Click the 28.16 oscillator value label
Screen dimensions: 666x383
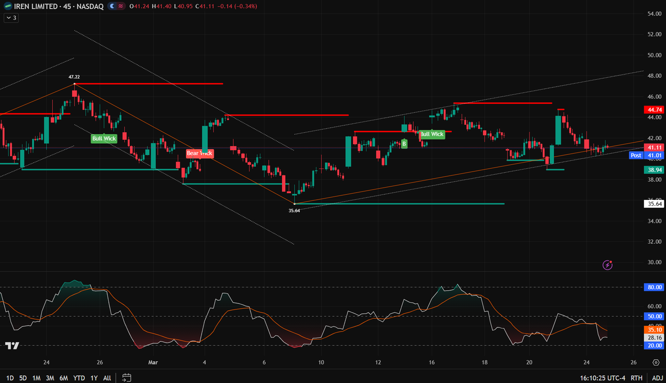pos(654,337)
